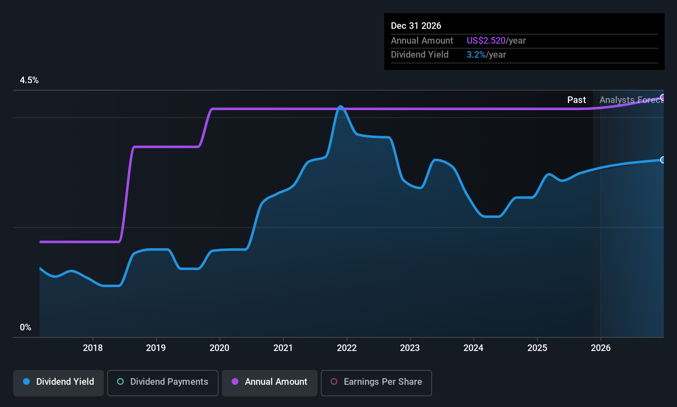Select the white marker on the Annual Amount line

[x=663, y=97]
